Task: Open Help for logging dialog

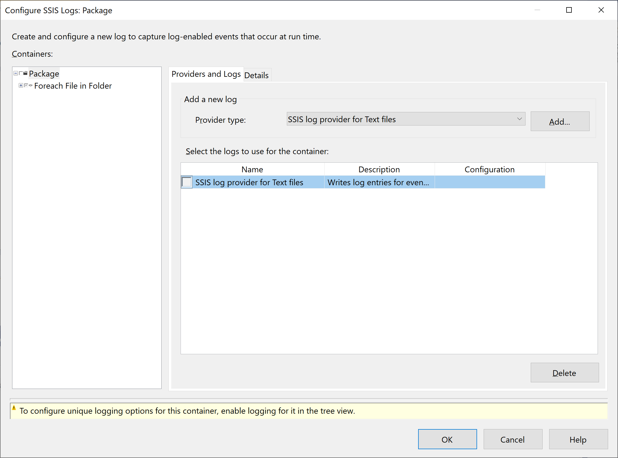Action: tap(578, 440)
